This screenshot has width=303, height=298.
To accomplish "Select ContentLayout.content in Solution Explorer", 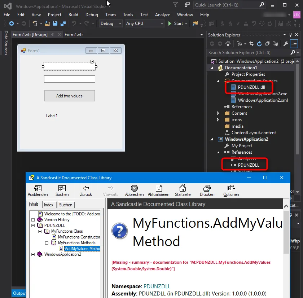I will (x=254, y=133).
